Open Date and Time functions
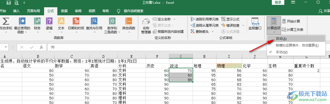Screen dimensions: 330x104 76,26
